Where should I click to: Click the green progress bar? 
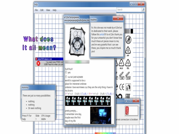[77, 62]
